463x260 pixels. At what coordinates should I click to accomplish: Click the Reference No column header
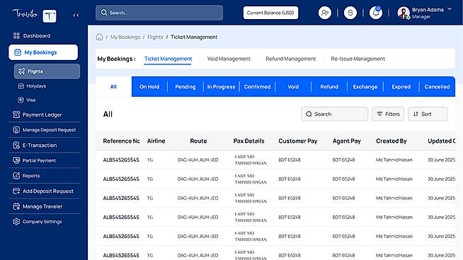(x=121, y=141)
